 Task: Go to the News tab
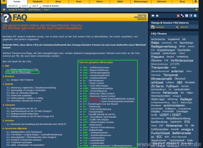tap(79, 2)
